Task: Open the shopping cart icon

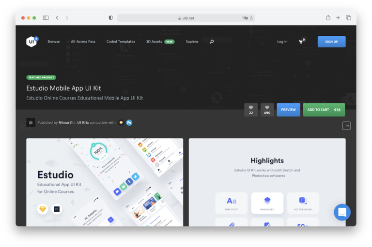Action: pos(301,42)
